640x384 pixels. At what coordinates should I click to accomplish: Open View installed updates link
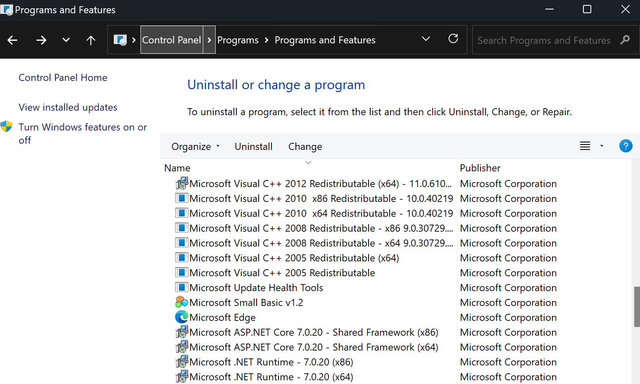[x=68, y=107]
